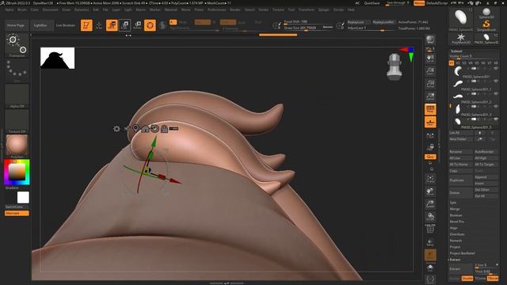Click the Scroll icon on right shelf

(x=430, y=59)
